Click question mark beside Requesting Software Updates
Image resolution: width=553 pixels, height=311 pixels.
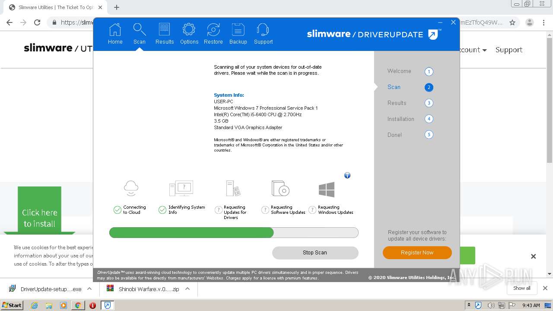pos(265,210)
